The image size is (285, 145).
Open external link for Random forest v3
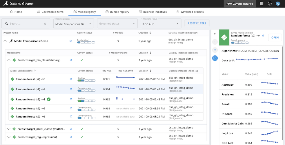(x=71, y=99)
